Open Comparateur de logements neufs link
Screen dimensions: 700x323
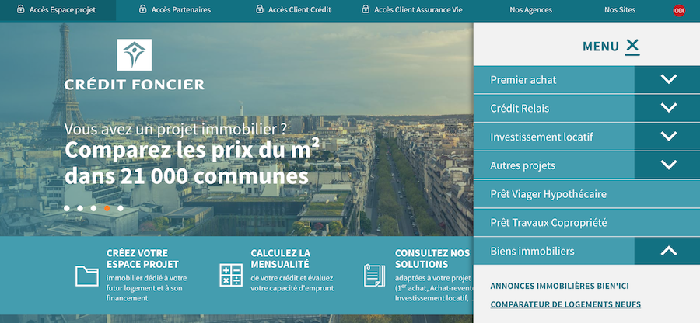pyautogui.click(x=565, y=304)
